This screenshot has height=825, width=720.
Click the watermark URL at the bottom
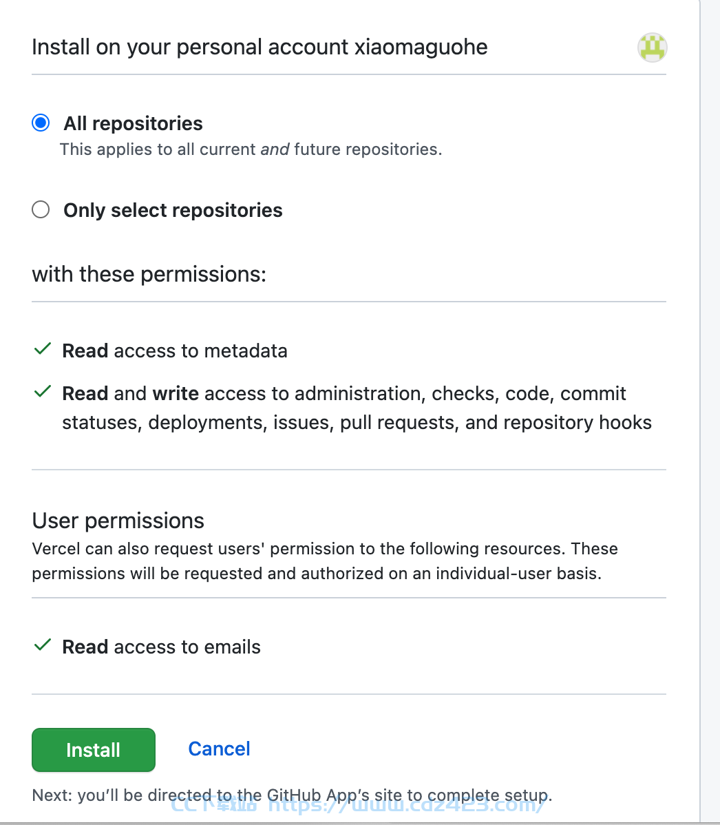(x=358, y=805)
